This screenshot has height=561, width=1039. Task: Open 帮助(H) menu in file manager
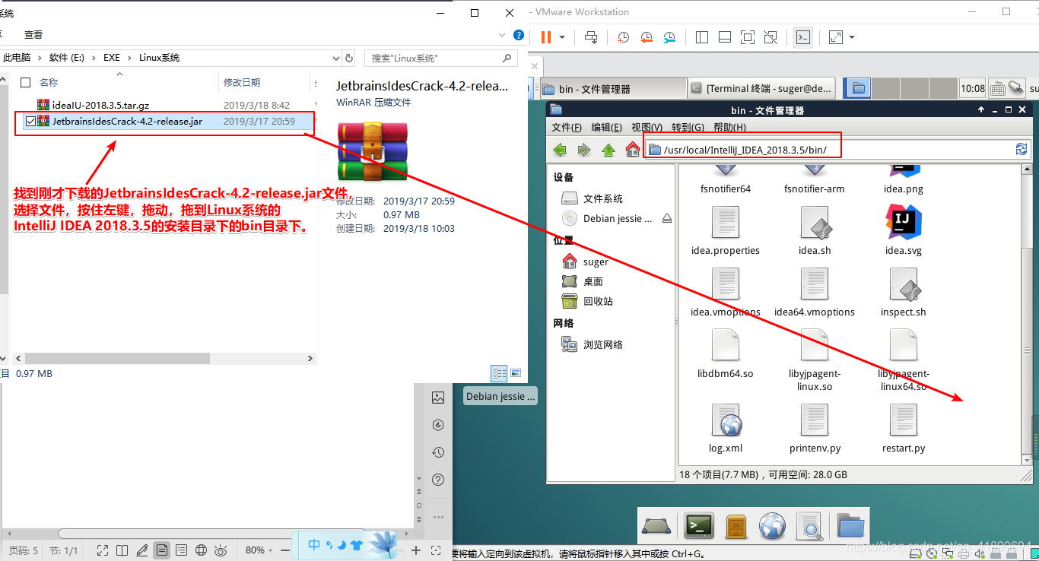(x=729, y=127)
